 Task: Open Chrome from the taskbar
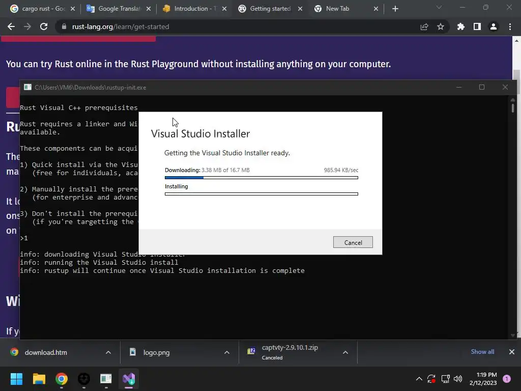pyautogui.click(x=62, y=379)
